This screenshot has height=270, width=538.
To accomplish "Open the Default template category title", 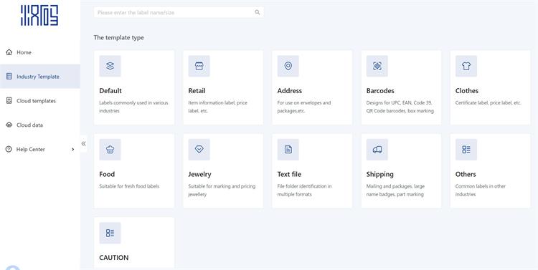I will coord(110,91).
